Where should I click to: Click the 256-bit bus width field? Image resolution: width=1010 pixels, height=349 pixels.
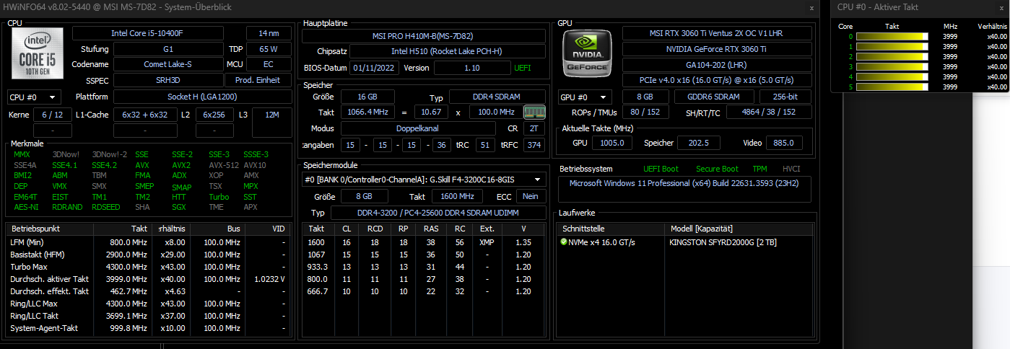coord(786,97)
